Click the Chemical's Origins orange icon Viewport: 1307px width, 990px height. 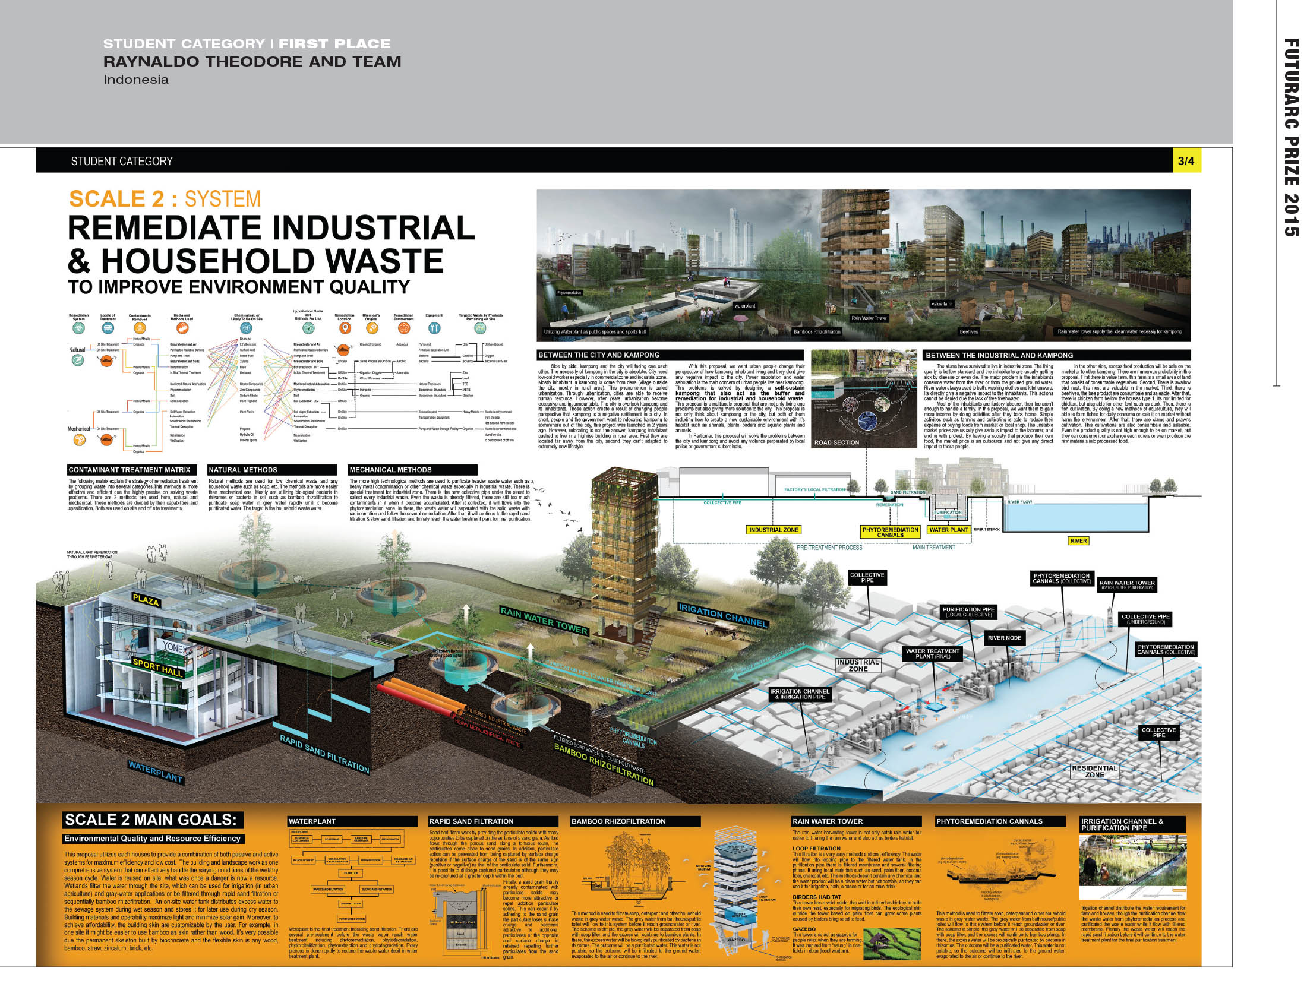371,328
